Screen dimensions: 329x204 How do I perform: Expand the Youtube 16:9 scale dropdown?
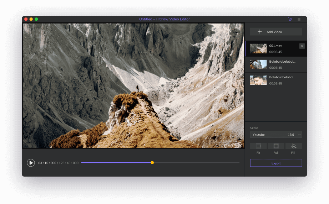[276, 135]
